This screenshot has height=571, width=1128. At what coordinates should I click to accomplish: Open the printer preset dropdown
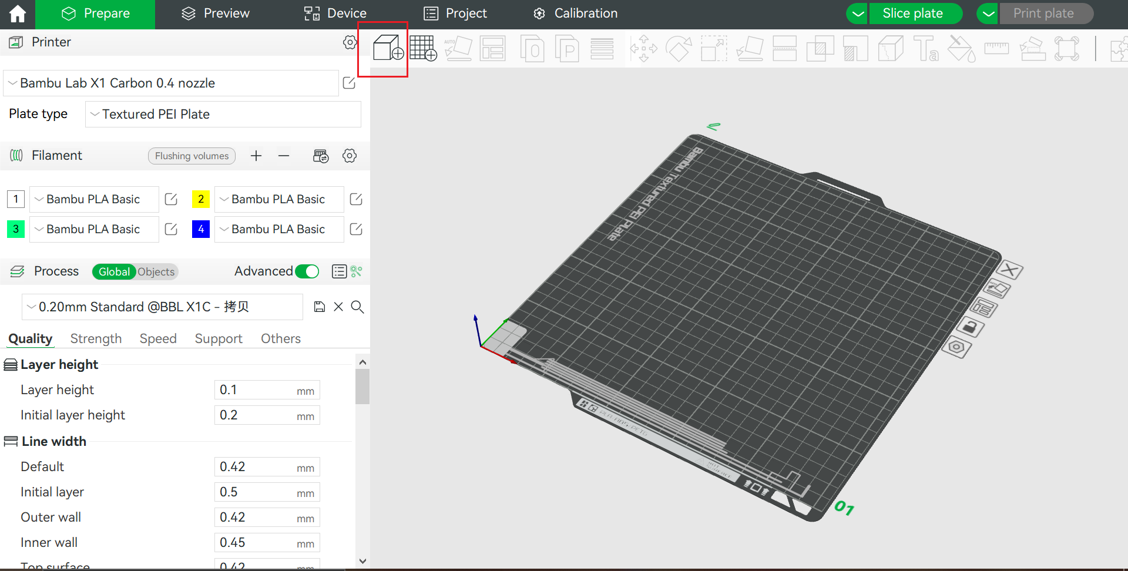pyautogui.click(x=171, y=83)
